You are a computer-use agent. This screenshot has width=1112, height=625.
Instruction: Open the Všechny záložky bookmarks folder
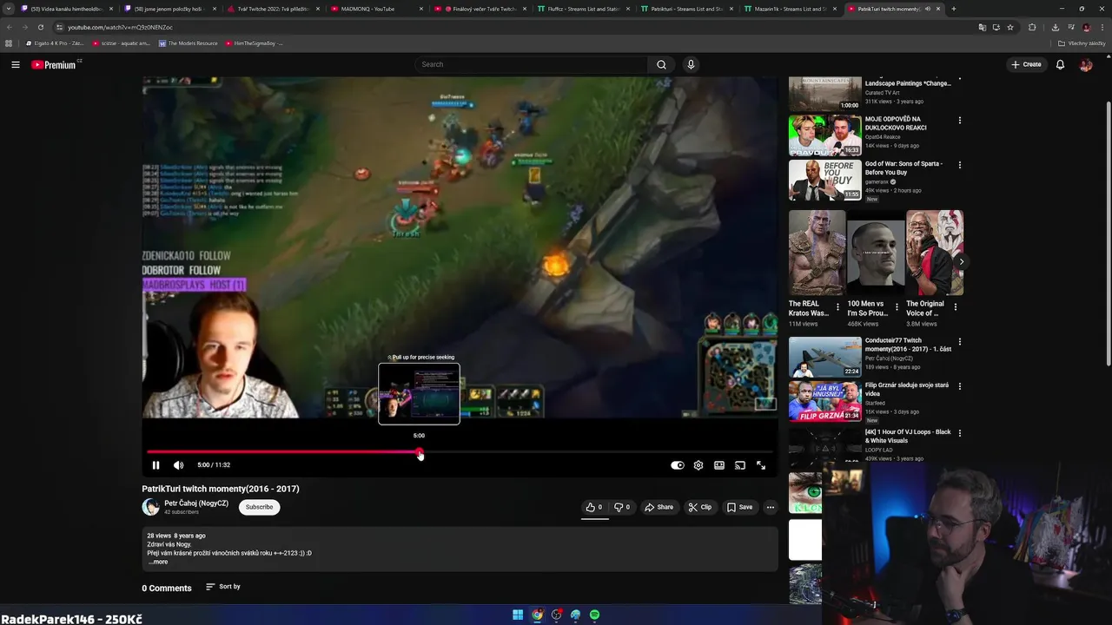coord(1082,43)
